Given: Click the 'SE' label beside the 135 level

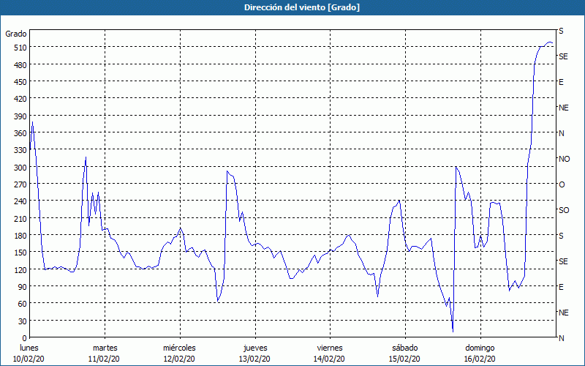Looking at the screenshot, I should [x=563, y=261].
